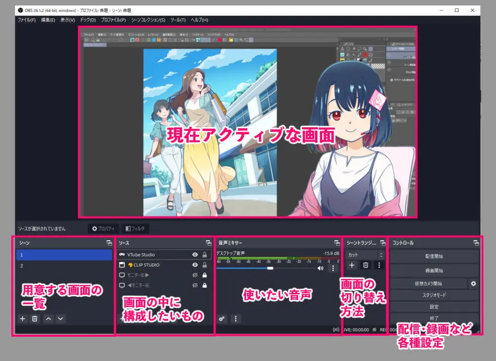The image size is (496, 361).
Task: Click the LIVE: 00:00:00 status text
Action: click(x=356, y=330)
